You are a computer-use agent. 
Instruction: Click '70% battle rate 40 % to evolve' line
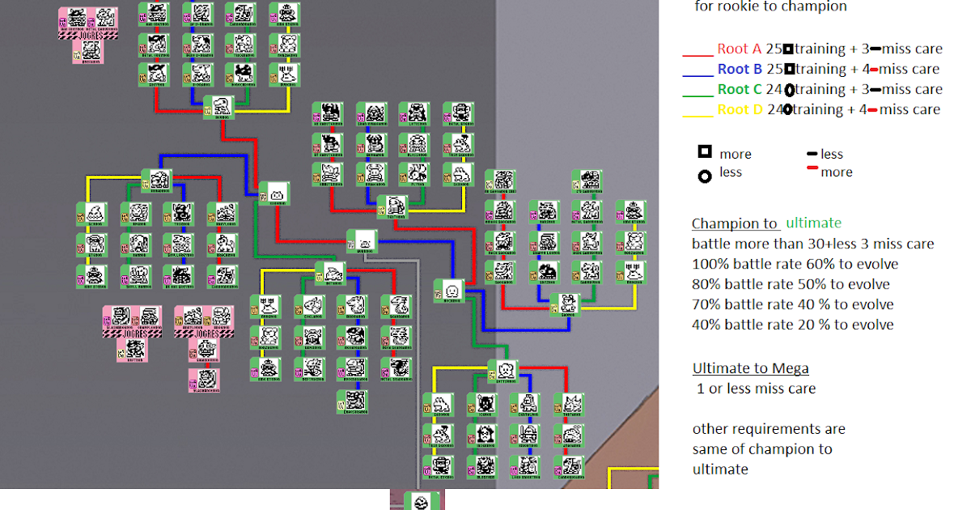click(x=793, y=304)
